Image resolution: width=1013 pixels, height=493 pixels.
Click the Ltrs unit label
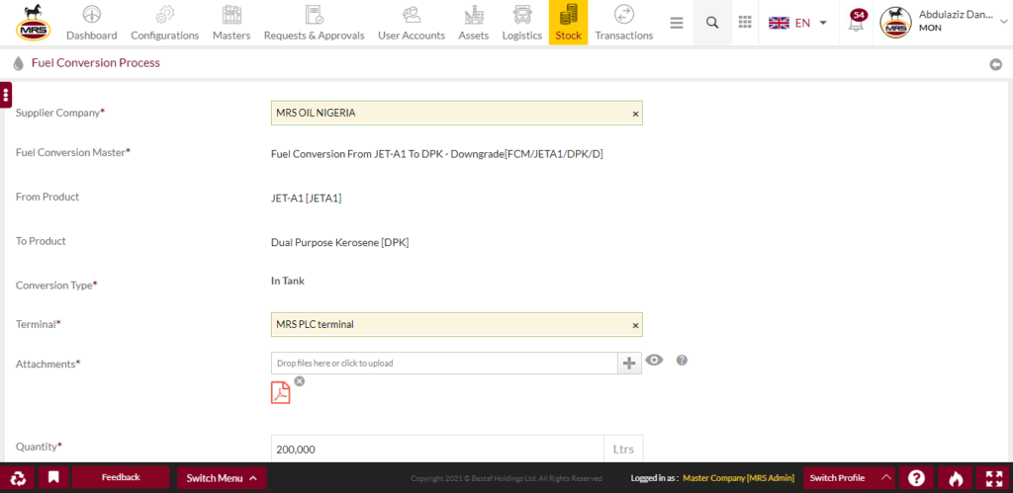[623, 450]
